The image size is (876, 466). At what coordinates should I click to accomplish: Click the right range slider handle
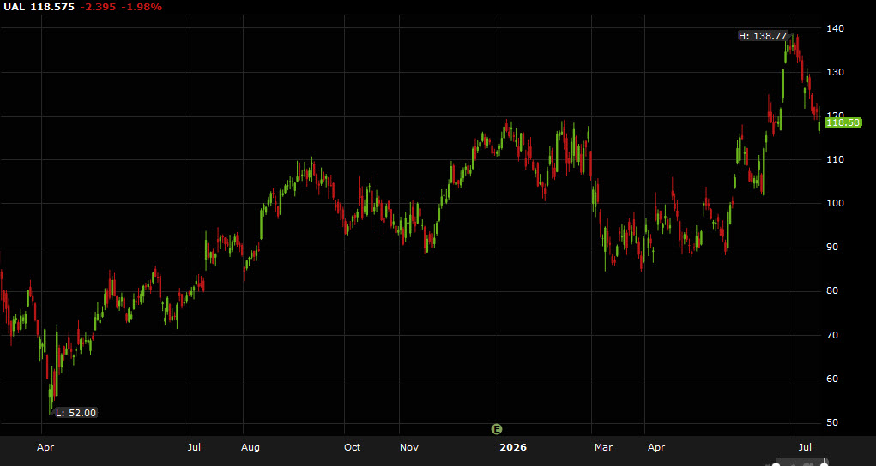tap(824, 463)
